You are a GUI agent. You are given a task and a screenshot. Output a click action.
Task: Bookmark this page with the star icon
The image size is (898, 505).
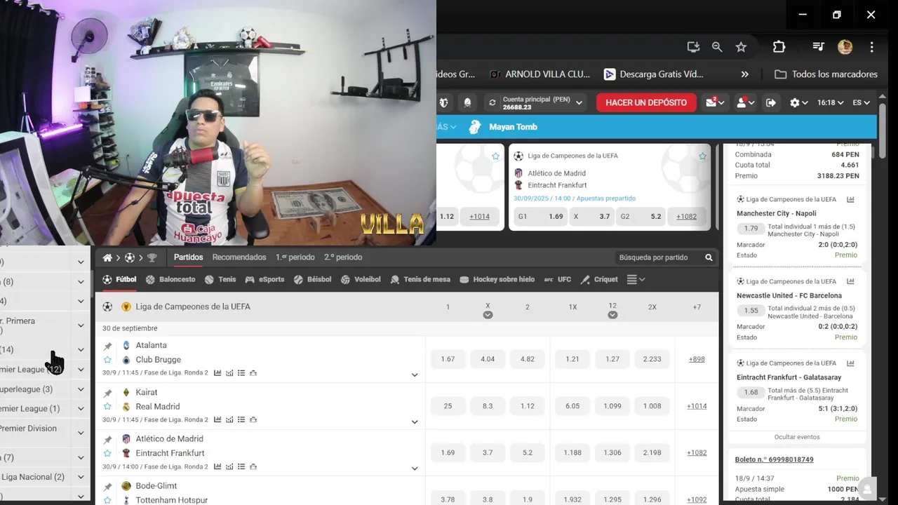point(741,47)
